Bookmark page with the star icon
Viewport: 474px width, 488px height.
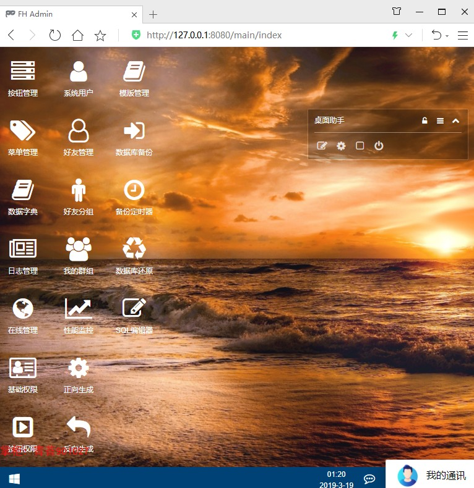100,35
